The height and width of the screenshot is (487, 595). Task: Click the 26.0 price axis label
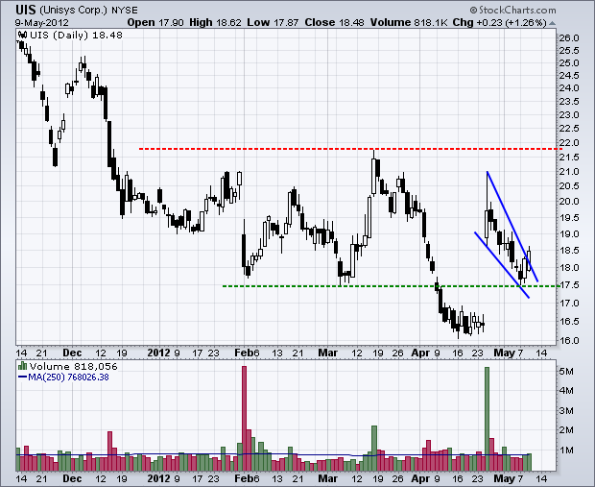569,38
